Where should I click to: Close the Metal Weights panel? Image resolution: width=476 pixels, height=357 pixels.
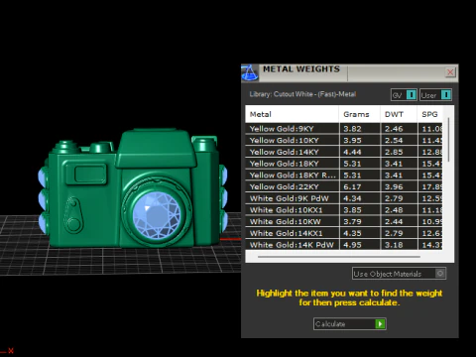[x=450, y=72]
